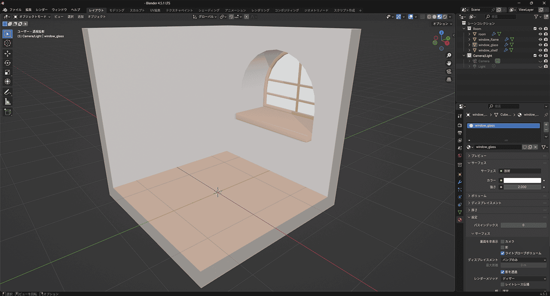Disable the light probe volume checkbox
The image size is (550, 296).
[x=503, y=253]
